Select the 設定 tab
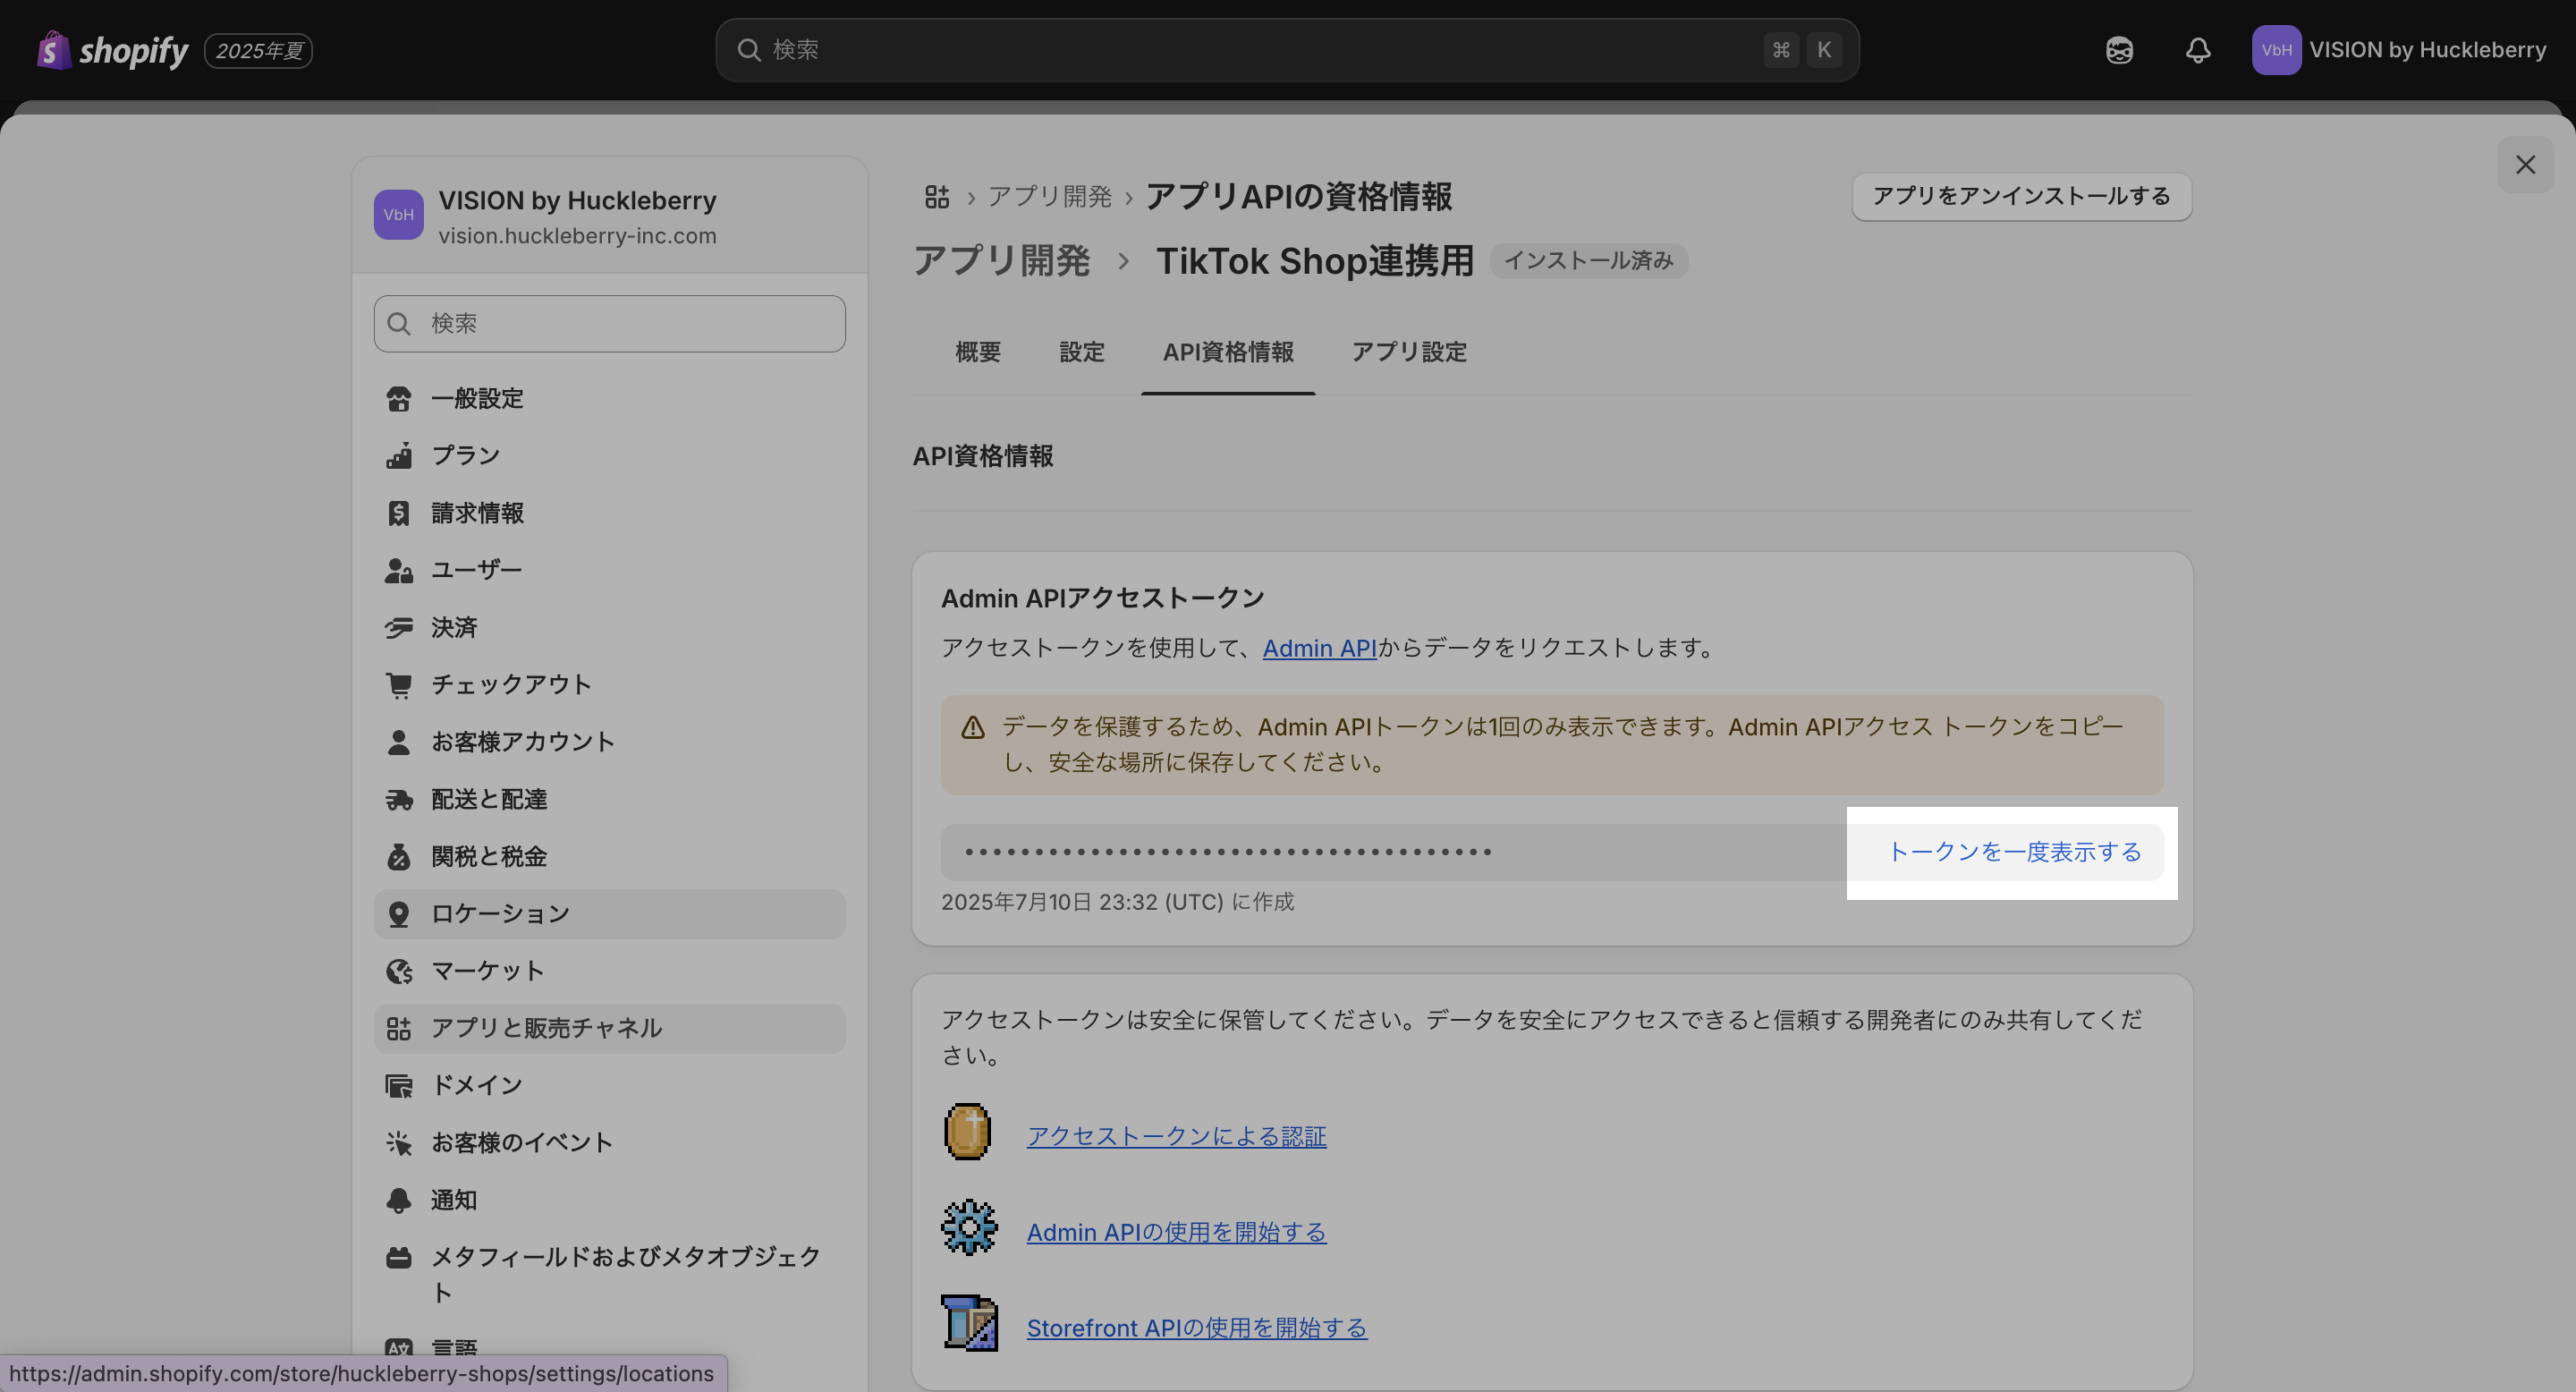The height and width of the screenshot is (1392, 2576). click(1081, 352)
